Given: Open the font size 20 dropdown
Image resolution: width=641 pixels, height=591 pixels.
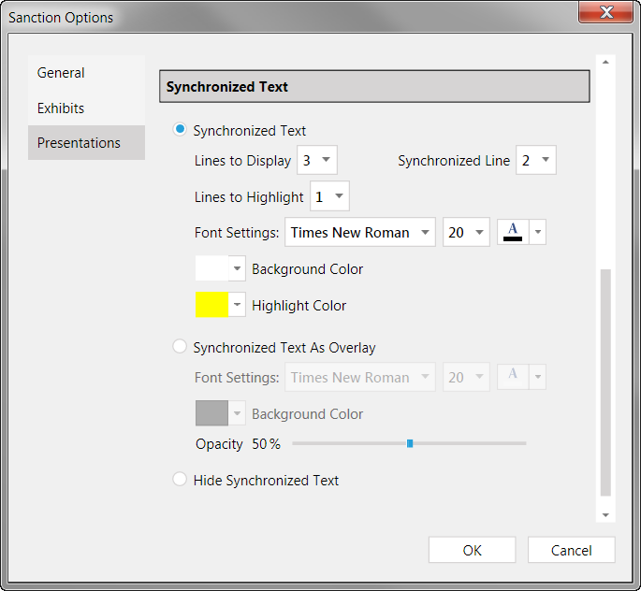Looking at the screenshot, I should [x=466, y=232].
